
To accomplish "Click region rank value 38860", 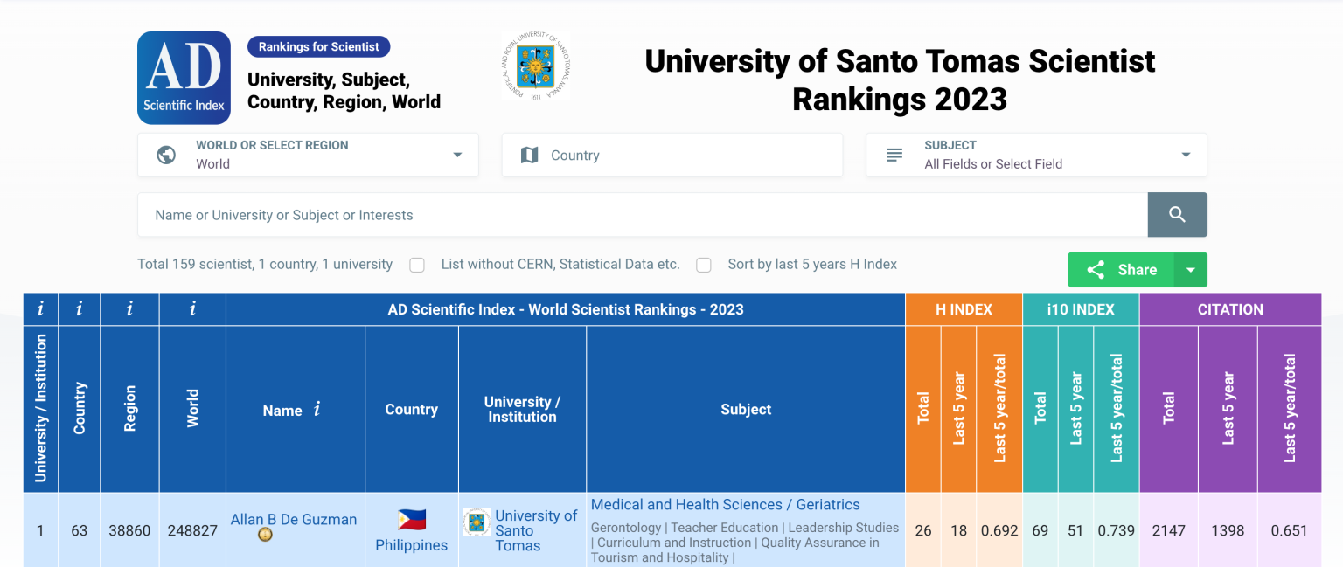I will [x=129, y=530].
